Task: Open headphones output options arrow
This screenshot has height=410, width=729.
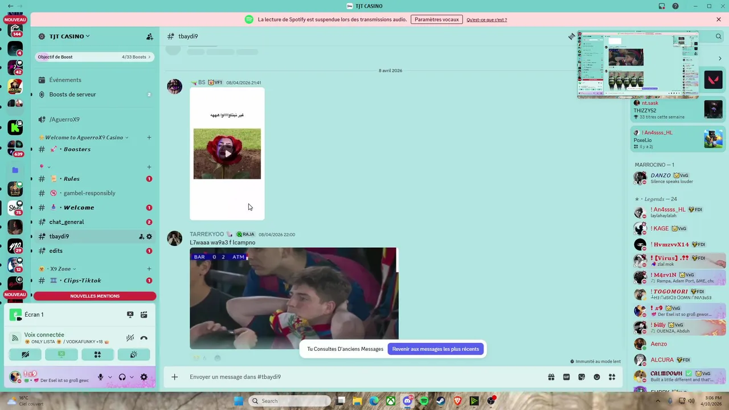Action: (132, 377)
